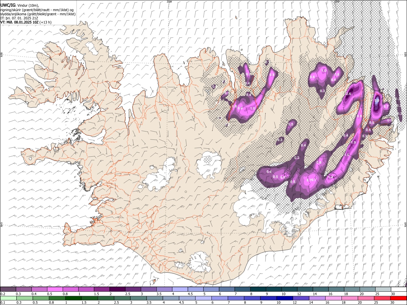Select the "0.4" label in the upper legend
Image resolution: width=407 pixels, height=305 pixels.
click(x=34, y=294)
